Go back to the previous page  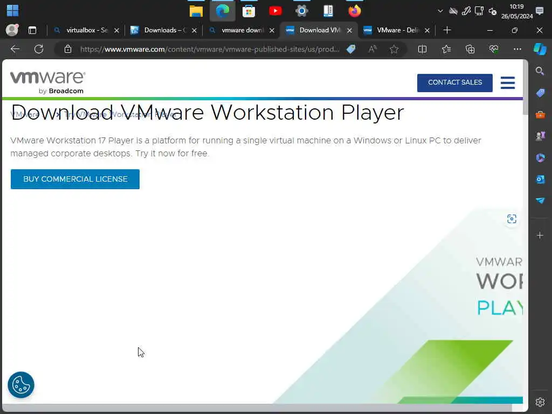pos(15,49)
